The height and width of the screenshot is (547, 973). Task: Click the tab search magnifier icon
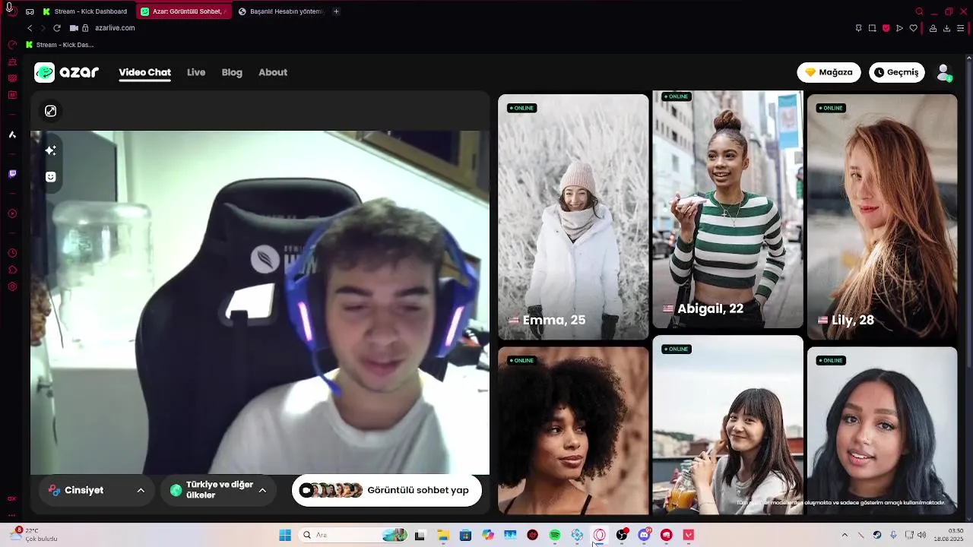tap(919, 11)
